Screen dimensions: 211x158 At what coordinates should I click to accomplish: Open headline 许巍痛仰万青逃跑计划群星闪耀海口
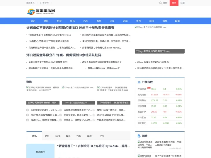[x=70, y=28]
